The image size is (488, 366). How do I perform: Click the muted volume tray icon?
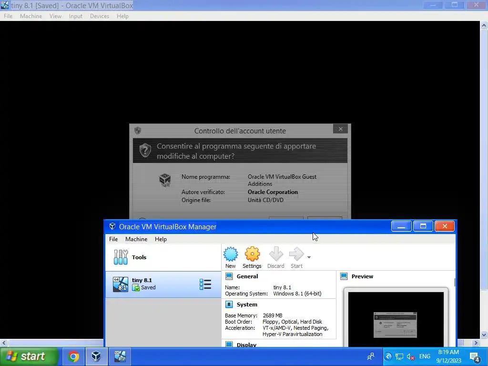410,356
